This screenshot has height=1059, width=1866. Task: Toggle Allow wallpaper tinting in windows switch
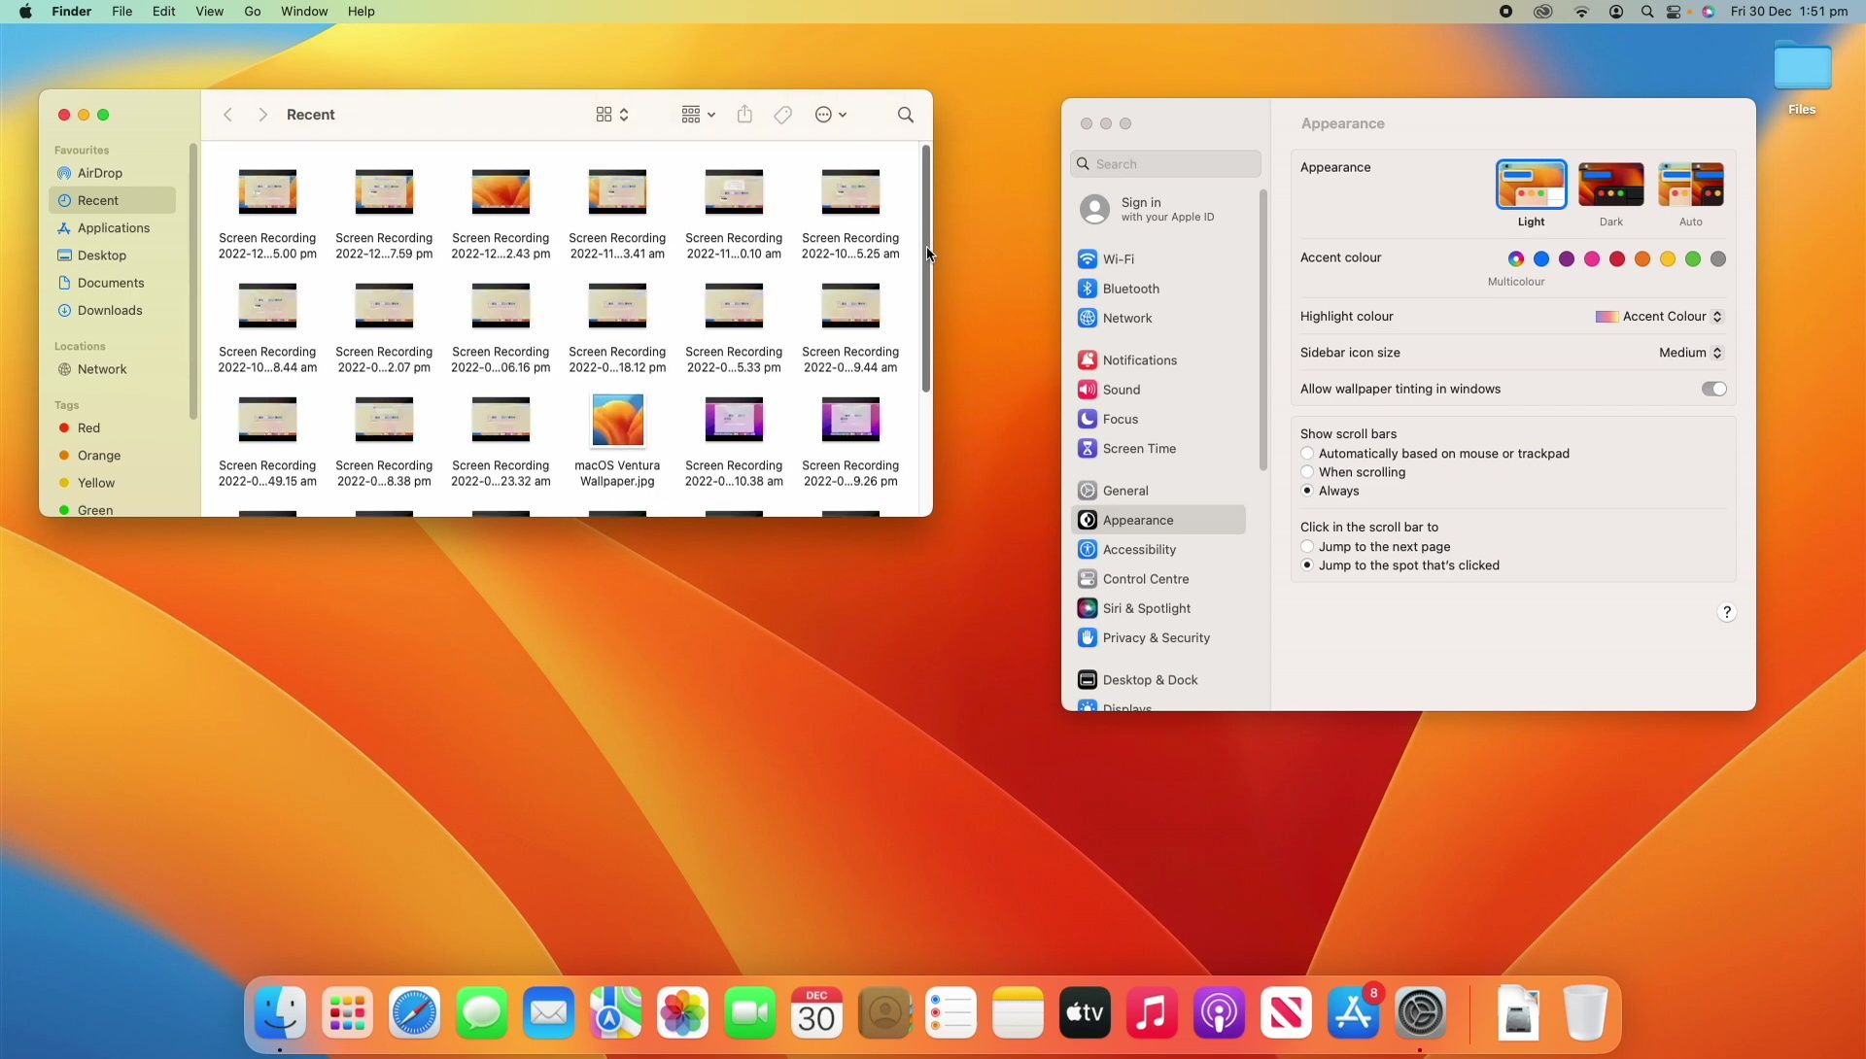pos(1713,389)
